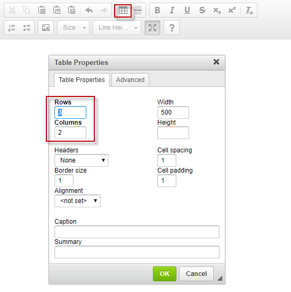Insert an image using the Image icon
291x292 pixels.
(x=46, y=28)
